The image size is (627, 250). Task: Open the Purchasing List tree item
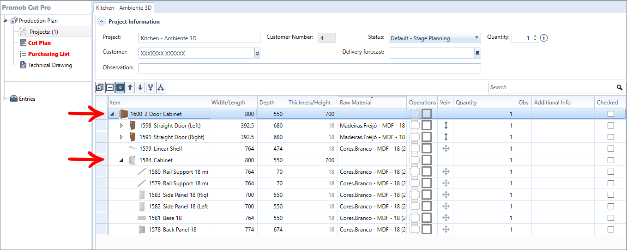point(49,54)
